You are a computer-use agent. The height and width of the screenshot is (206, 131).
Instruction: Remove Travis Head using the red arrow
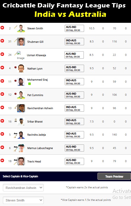tap(2, 160)
